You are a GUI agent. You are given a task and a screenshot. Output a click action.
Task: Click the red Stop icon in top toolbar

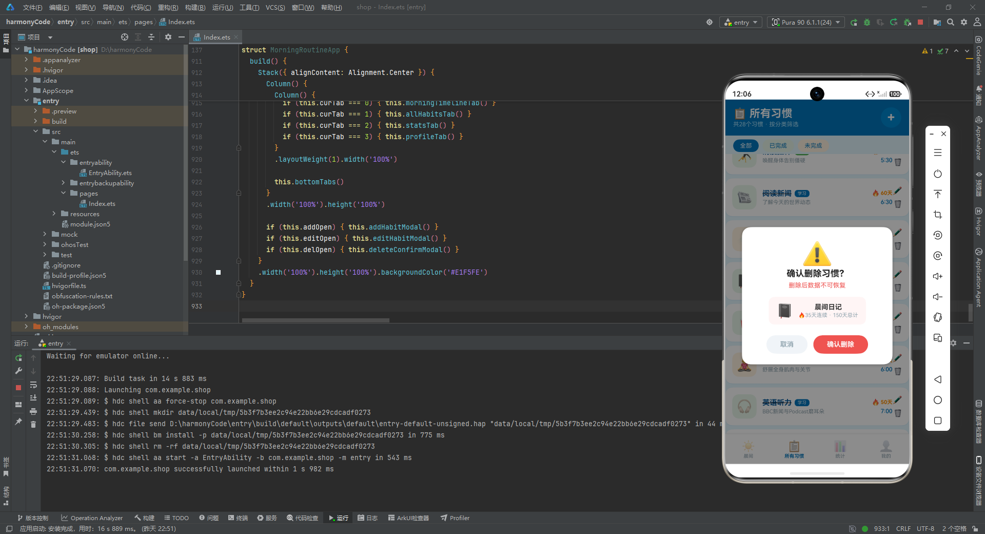pyautogui.click(x=920, y=22)
